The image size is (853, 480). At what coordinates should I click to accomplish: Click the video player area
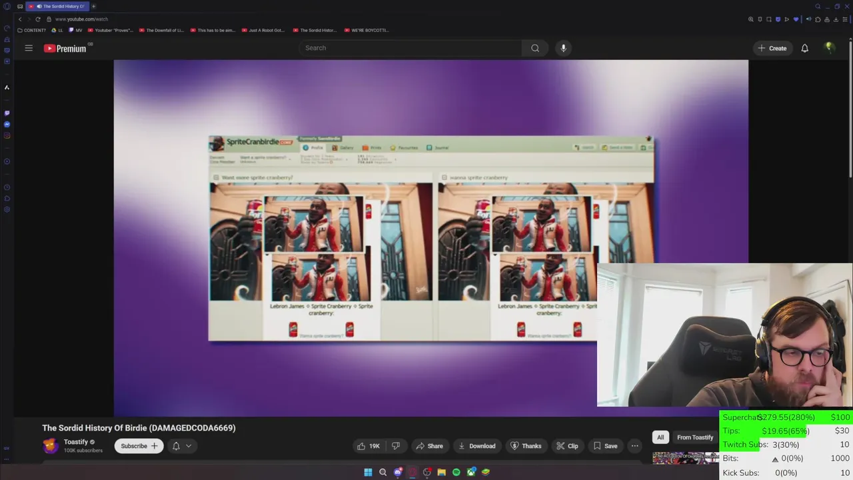click(x=430, y=238)
